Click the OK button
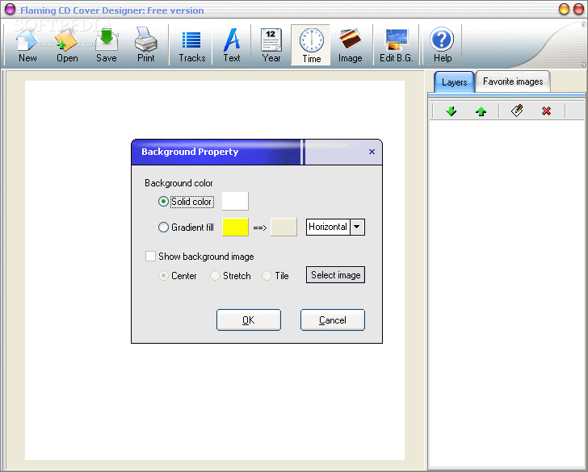 [x=248, y=320]
